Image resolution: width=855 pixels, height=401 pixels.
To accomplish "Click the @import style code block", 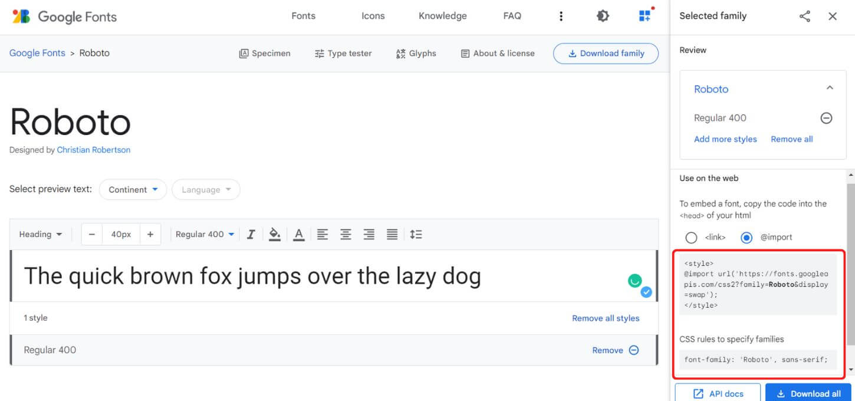I will click(758, 284).
